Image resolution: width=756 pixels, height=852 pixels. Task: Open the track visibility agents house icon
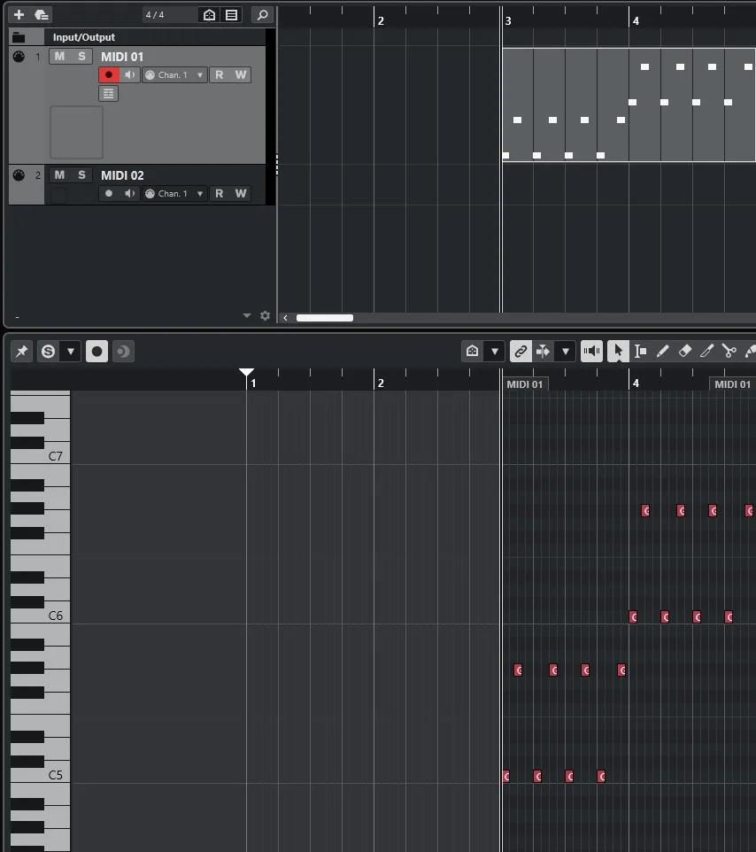coord(209,15)
